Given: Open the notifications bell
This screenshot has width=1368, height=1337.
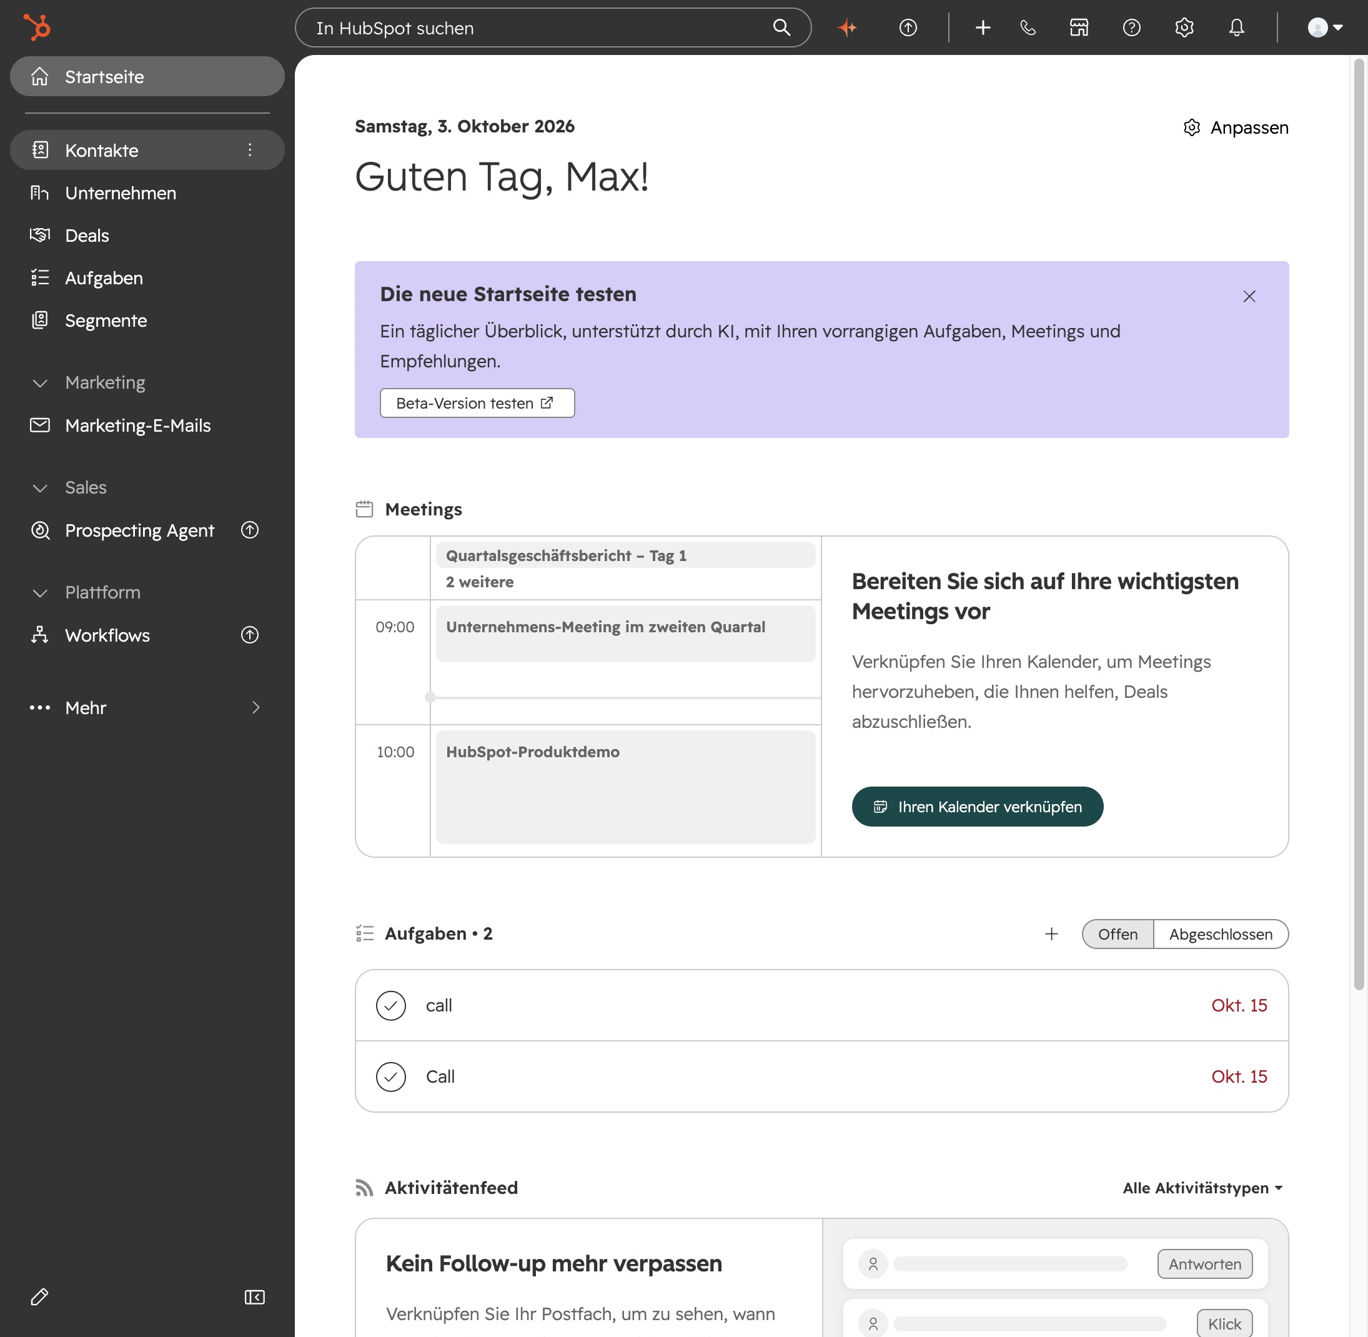Looking at the screenshot, I should [x=1236, y=27].
